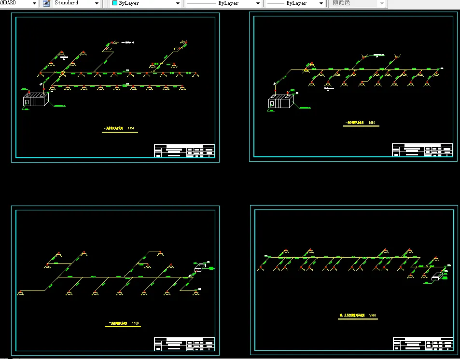Click the cyan ByLayer color swatch
Image resolution: width=460 pixels, height=359 pixels.
pos(115,3)
